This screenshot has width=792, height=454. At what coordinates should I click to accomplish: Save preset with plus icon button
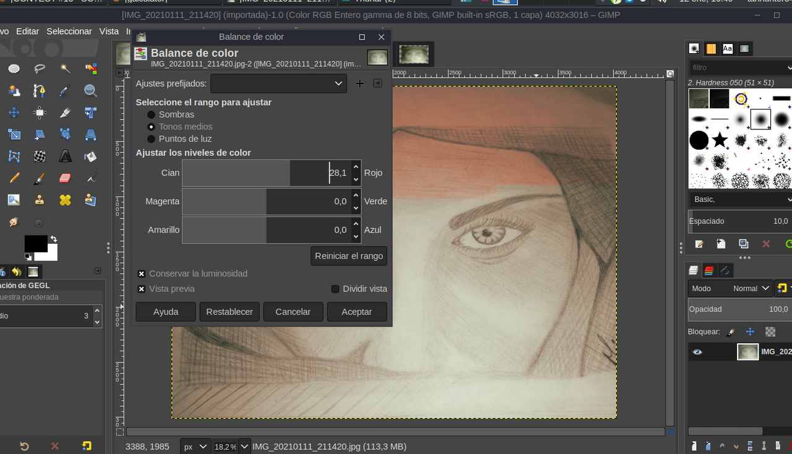point(359,84)
